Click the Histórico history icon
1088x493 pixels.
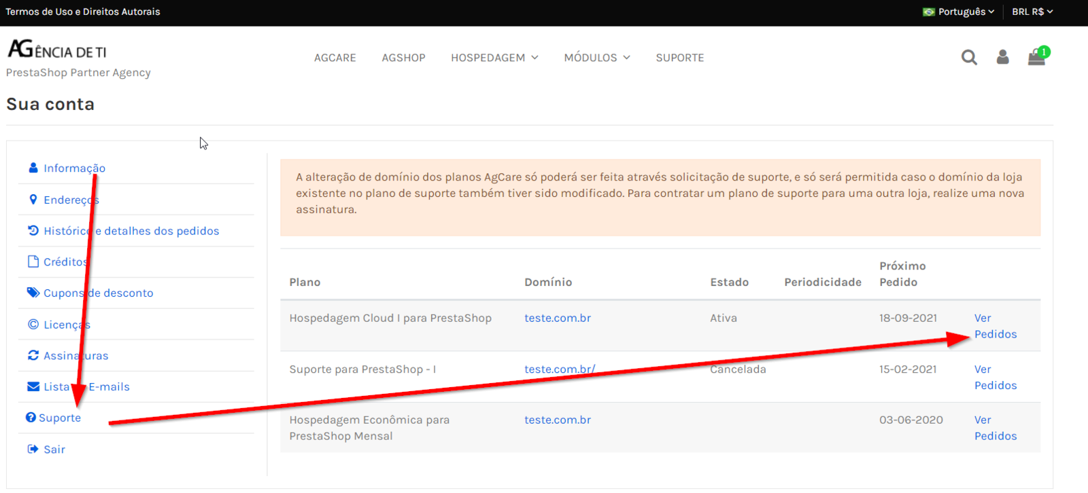click(x=33, y=230)
